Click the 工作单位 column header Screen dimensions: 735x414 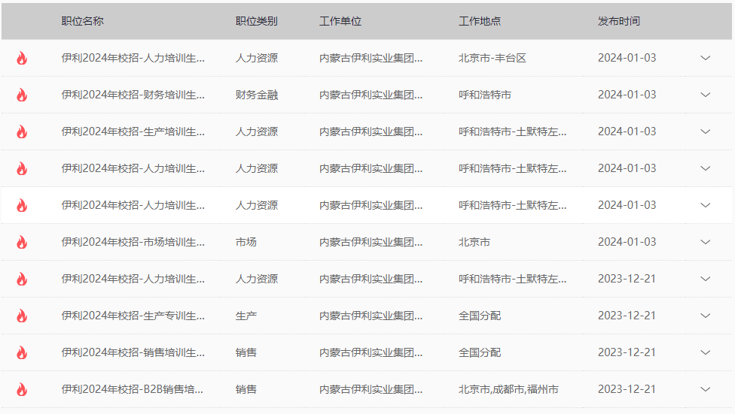point(340,21)
